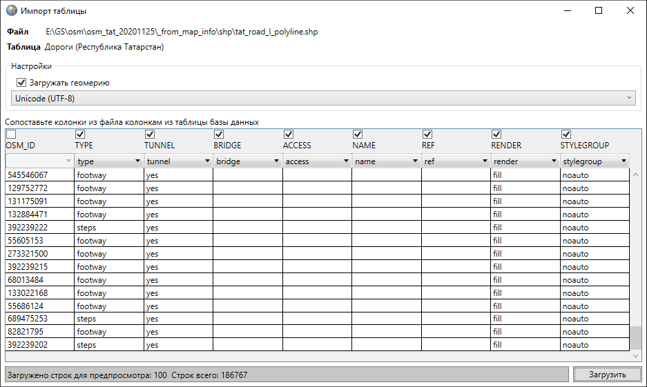Click the 'steps' cell for row 392239222

coord(109,228)
